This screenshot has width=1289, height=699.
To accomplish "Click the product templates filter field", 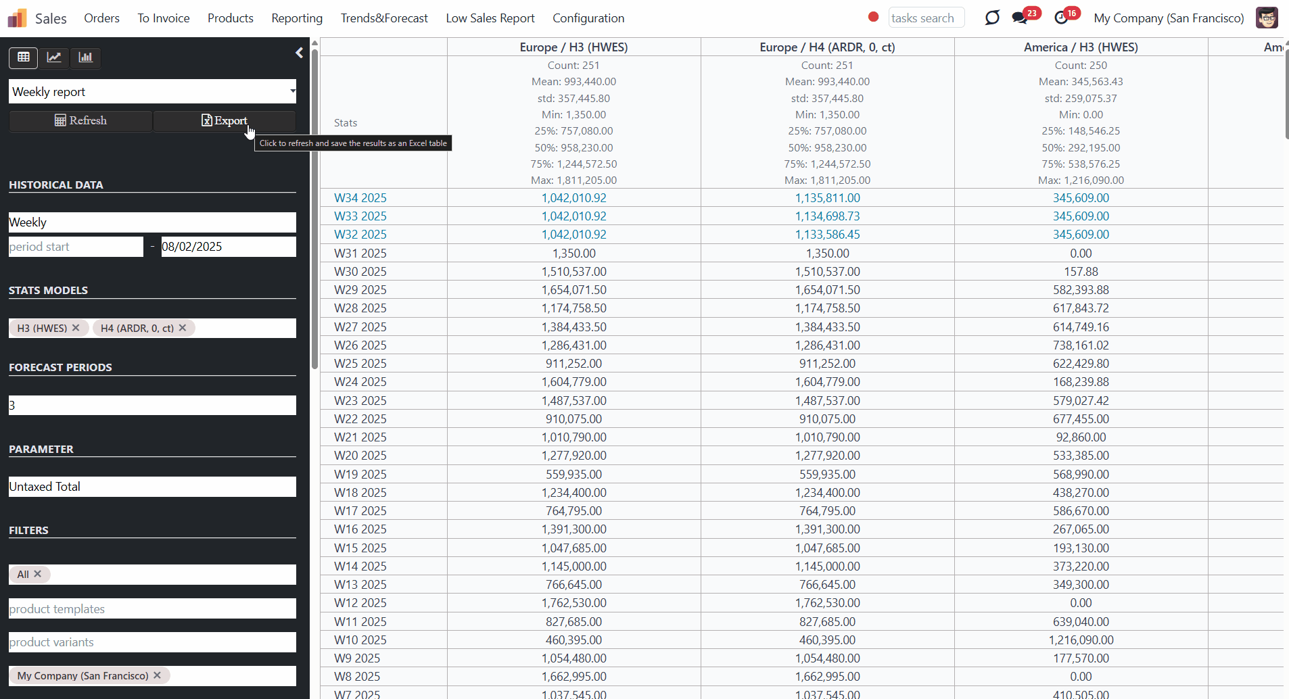I will (x=153, y=608).
